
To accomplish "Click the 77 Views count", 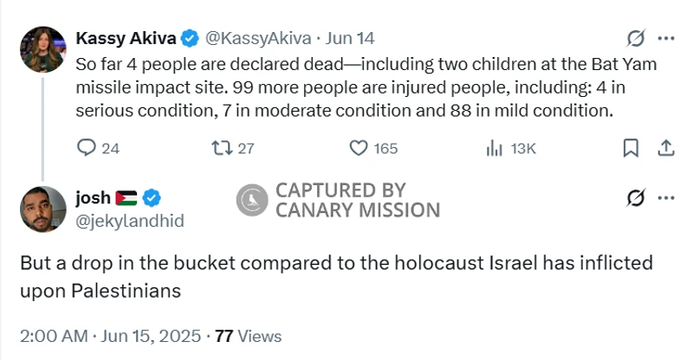I will 248,336.
